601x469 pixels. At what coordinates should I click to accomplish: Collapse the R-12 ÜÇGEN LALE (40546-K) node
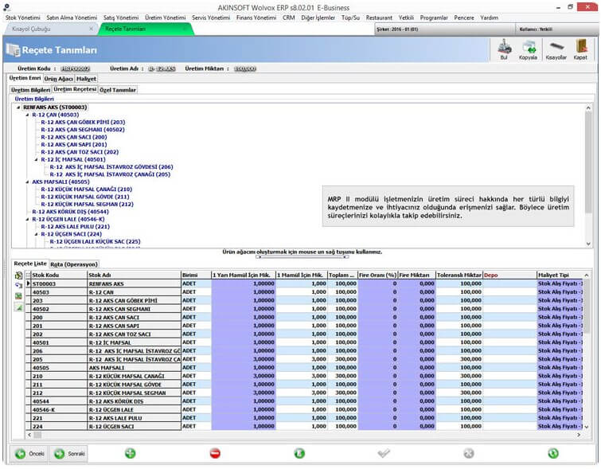click(x=27, y=219)
